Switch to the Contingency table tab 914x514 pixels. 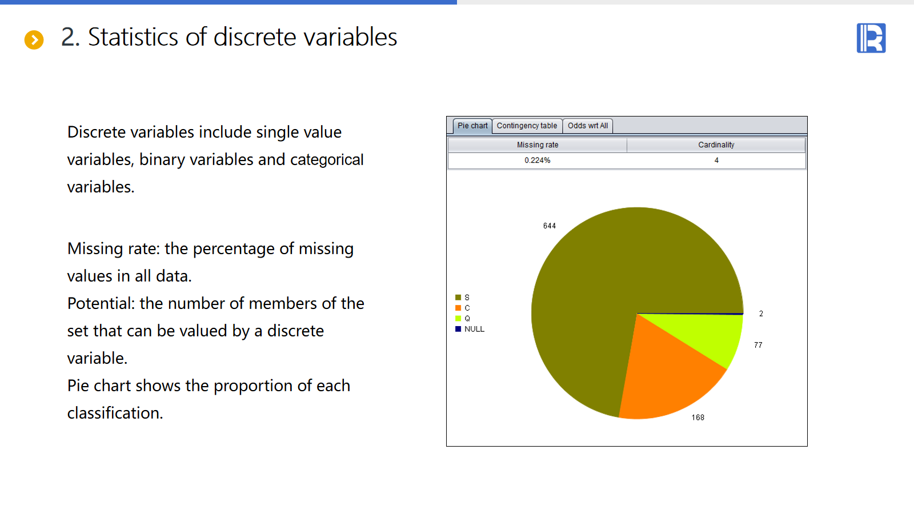coord(527,126)
